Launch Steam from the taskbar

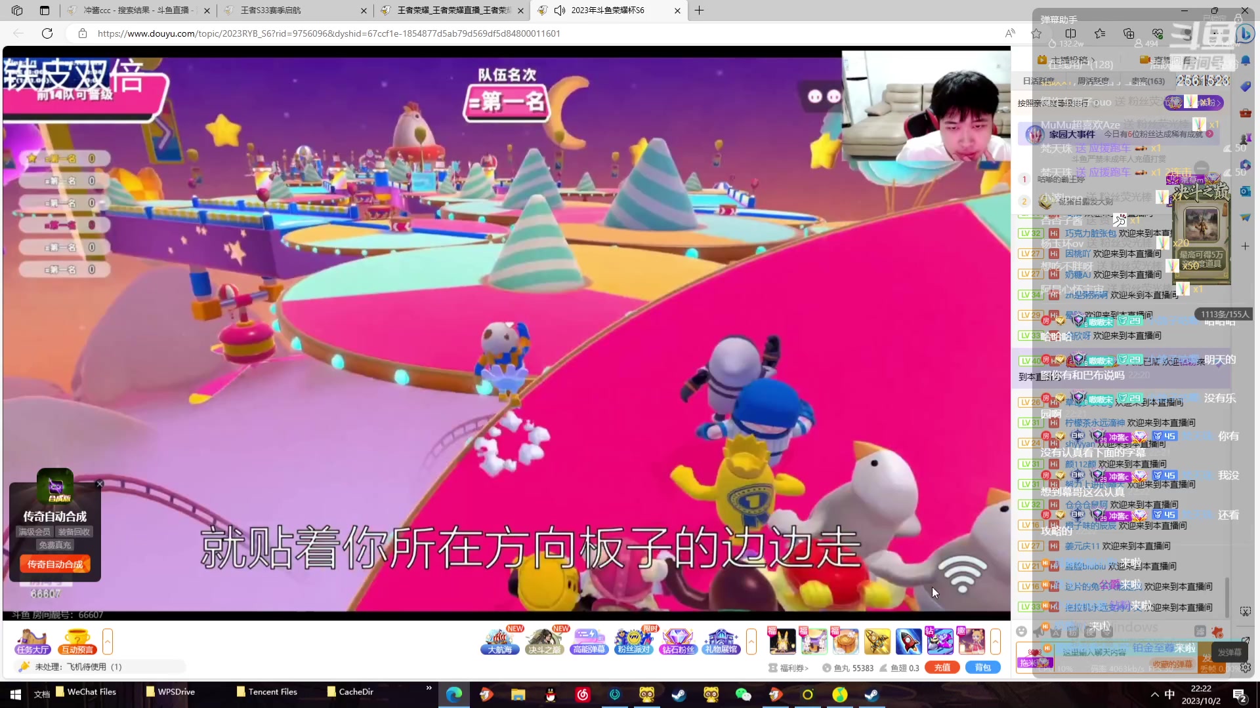pos(679,694)
